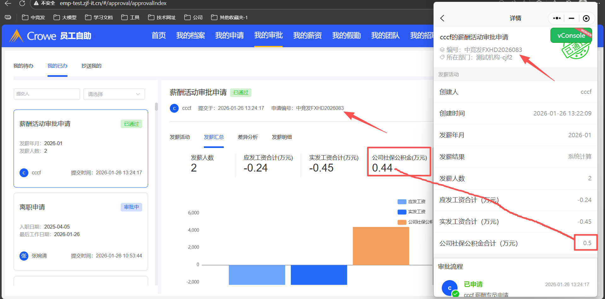Open the 中竞发 bookmark folder

(33, 17)
